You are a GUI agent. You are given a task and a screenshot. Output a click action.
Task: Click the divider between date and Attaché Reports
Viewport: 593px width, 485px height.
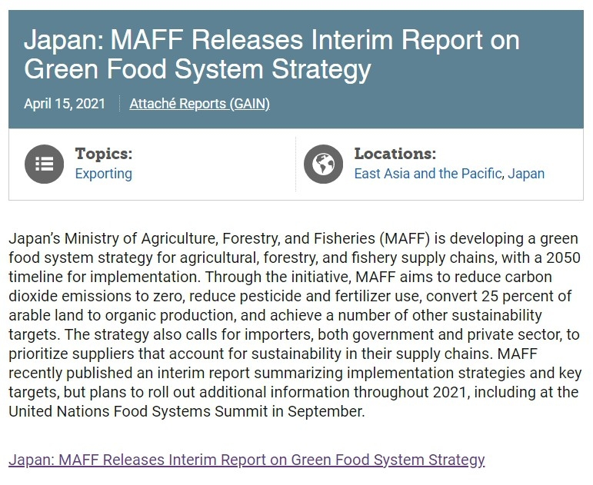[x=120, y=104]
